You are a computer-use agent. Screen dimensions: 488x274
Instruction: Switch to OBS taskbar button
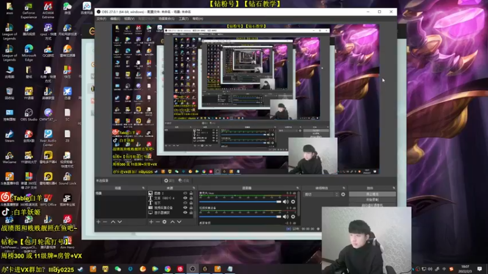192,269
